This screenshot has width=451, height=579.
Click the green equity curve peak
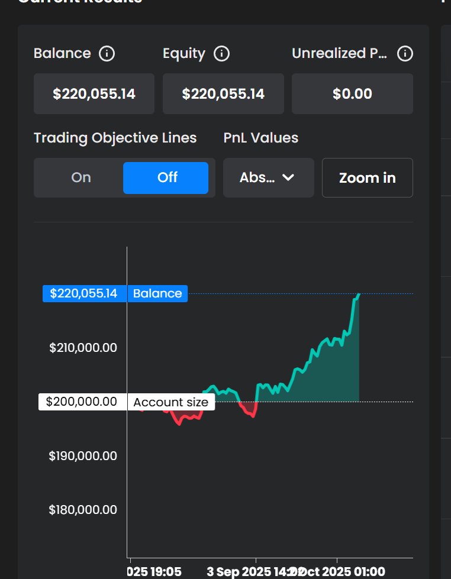tap(359, 295)
